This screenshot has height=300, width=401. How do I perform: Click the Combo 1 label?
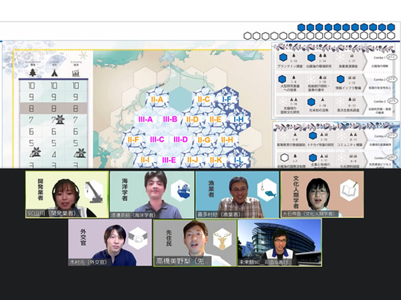(x=379, y=58)
